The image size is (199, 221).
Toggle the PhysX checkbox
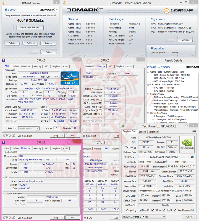tap(164, 210)
